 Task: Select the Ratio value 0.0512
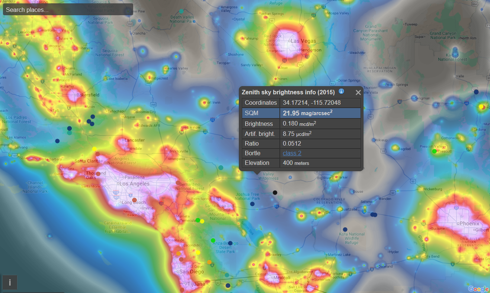pos(292,143)
